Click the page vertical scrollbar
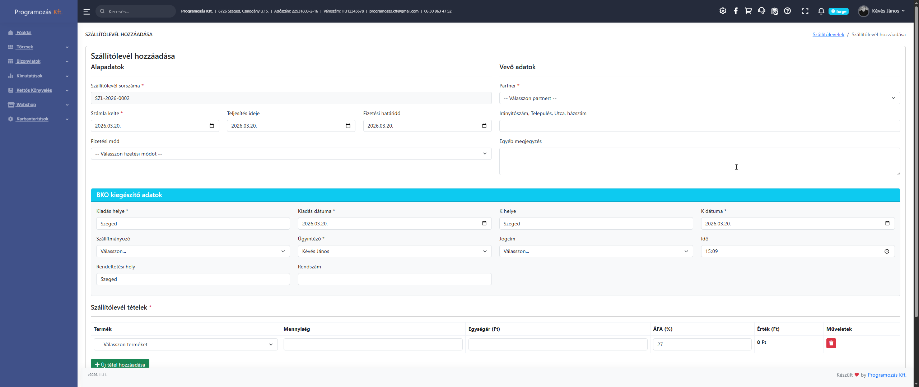 point(916,161)
